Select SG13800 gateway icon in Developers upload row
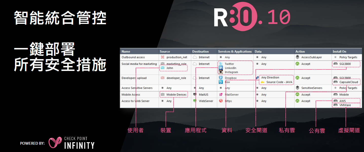The height and width of the screenshot is (152, 364). 336,78
